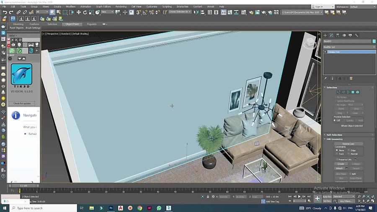Click the Photoshop icon in taskbar
This screenshot has height=212, width=377.
click(111, 208)
